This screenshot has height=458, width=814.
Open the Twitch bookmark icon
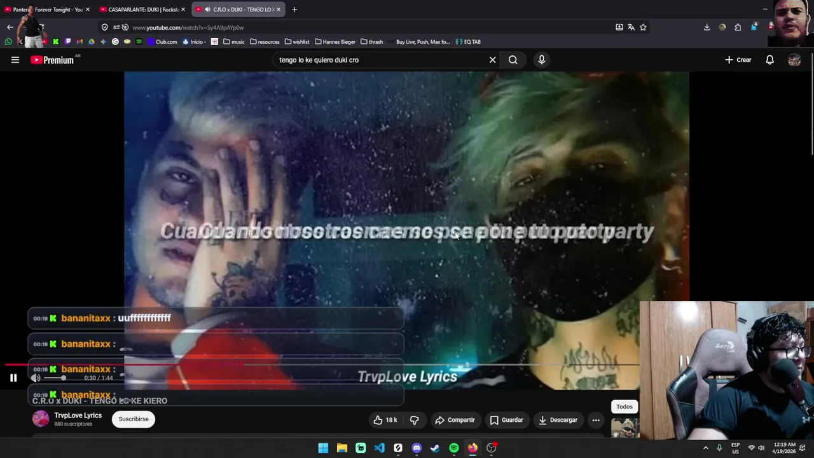67,42
